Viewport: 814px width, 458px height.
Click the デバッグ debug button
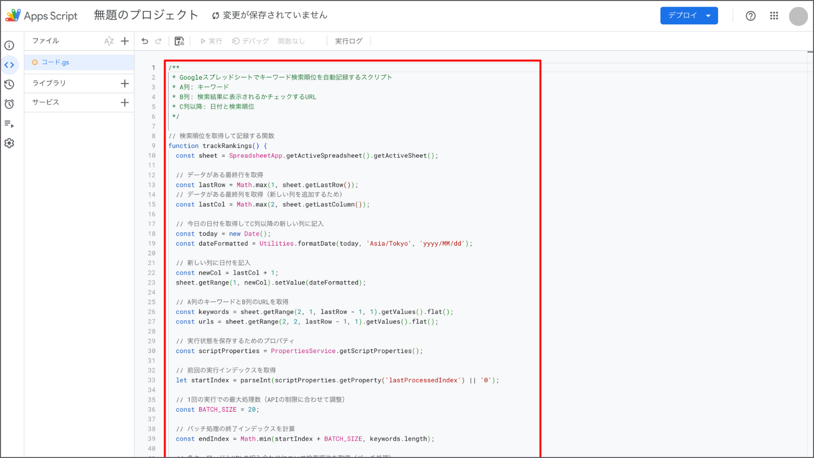pyautogui.click(x=250, y=41)
